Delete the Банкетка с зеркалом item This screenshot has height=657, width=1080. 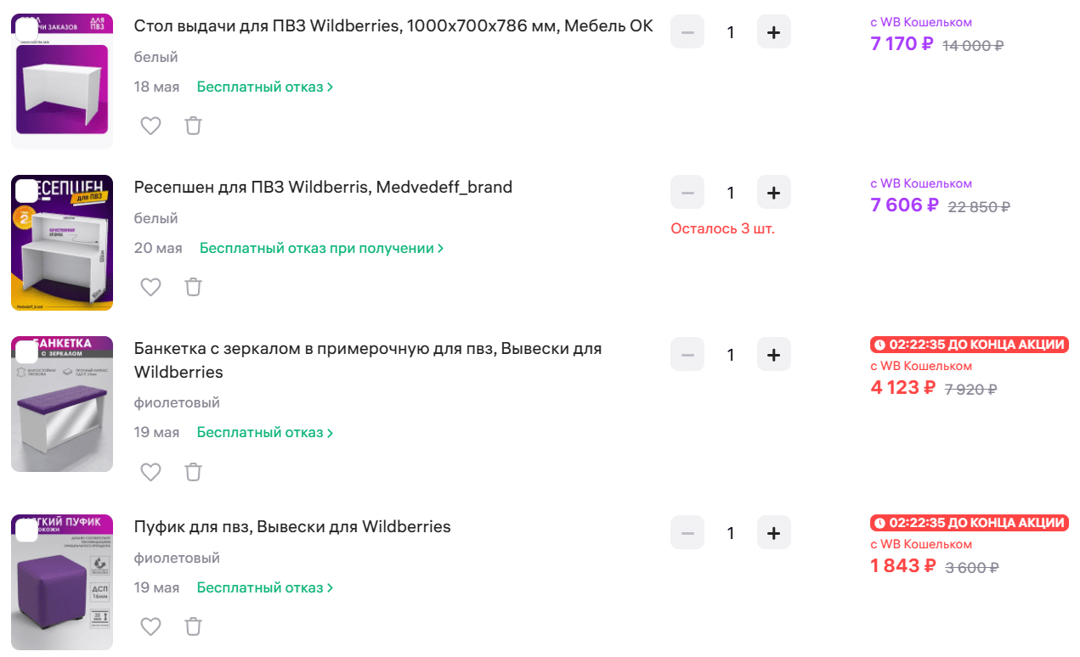194,471
